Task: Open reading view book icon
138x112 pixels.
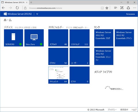Action: [102, 8]
